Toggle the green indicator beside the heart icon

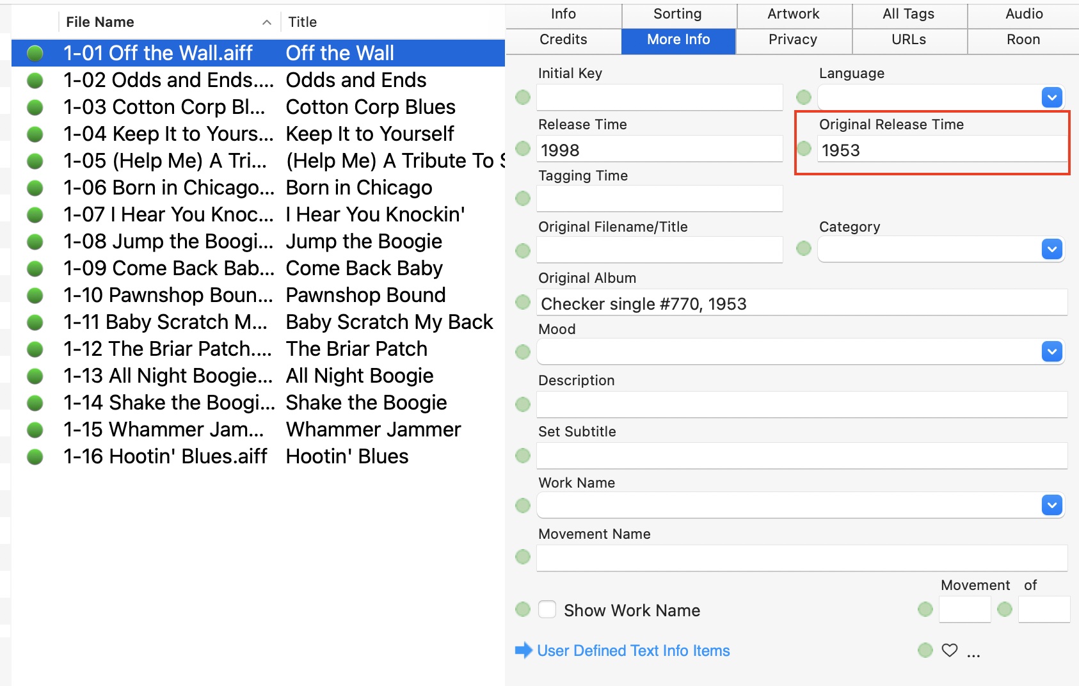pos(925,650)
